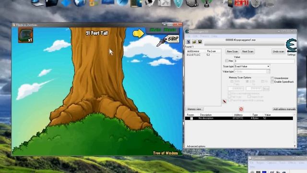Click the floppy disk save icon
Screen dimensions: 307x173
point(200,42)
